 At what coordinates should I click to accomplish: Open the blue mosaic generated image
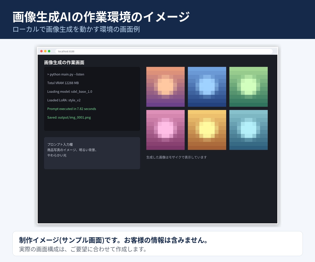(x=207, y=87)
